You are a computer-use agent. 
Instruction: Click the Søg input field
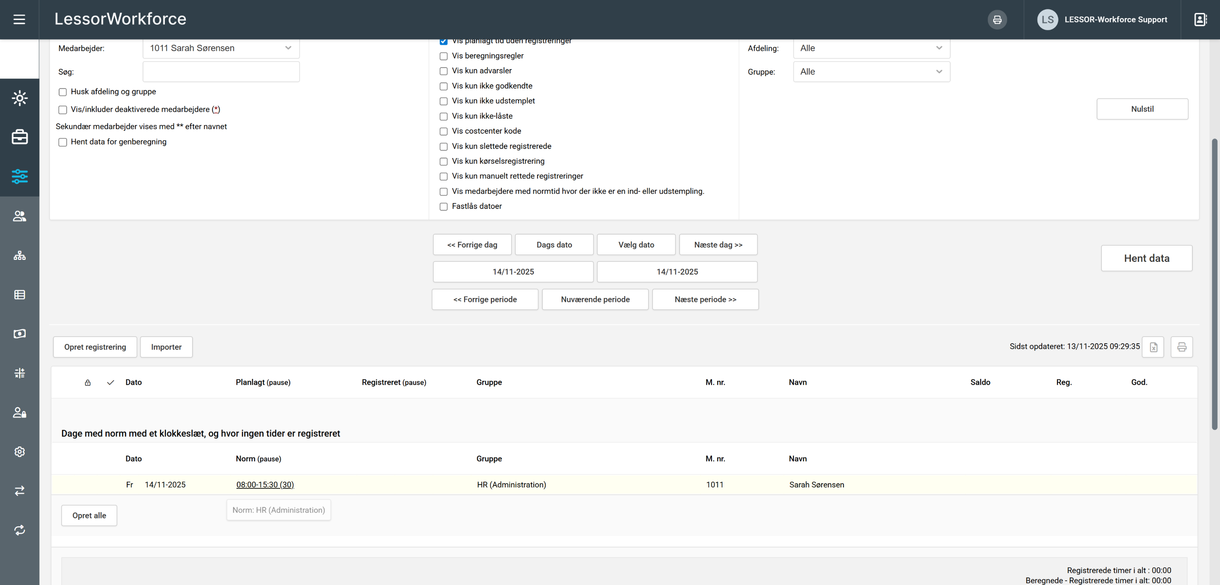pos(221,72)
